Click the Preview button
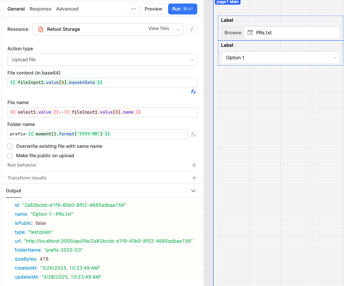The height and width of the screenshot is (286, 344). pyautogui.click(x=153, y=9)
